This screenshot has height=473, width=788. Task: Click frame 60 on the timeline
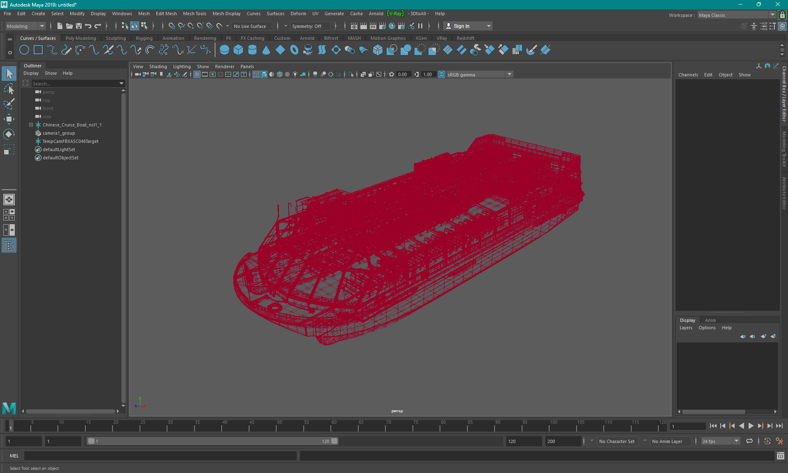click(x=334, y=426)
